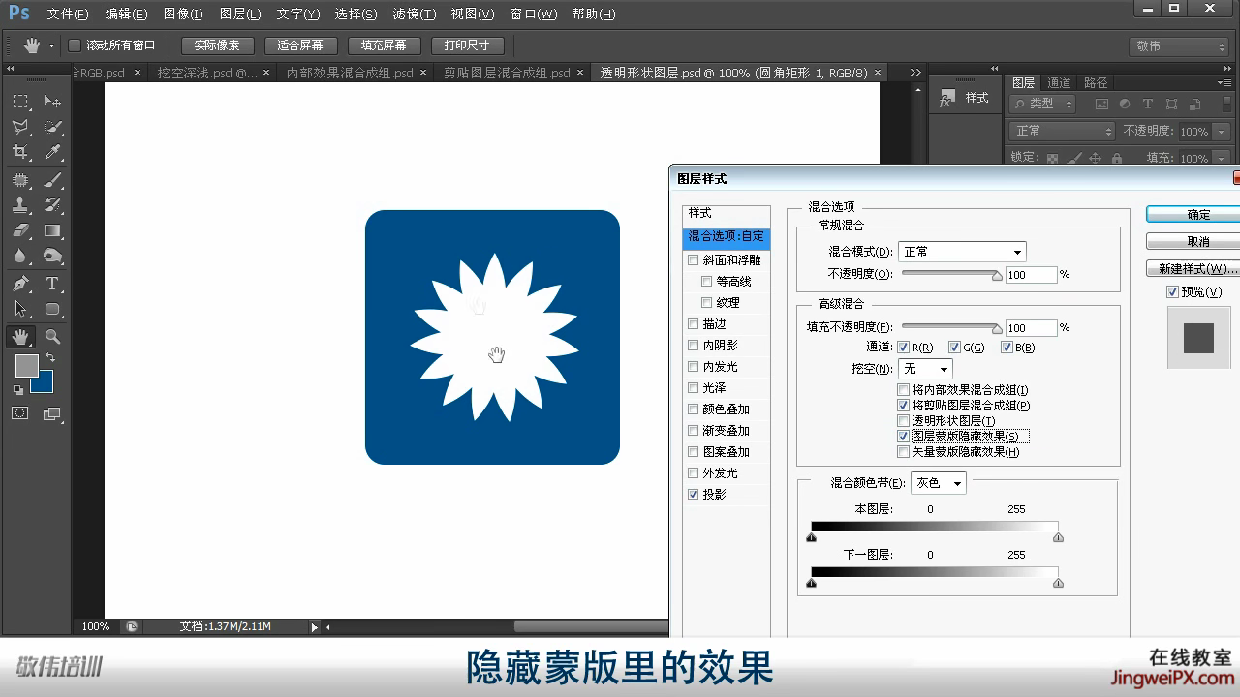Select the Zoom tool
Screen dimensions: 1240x697
click(52, 337)
